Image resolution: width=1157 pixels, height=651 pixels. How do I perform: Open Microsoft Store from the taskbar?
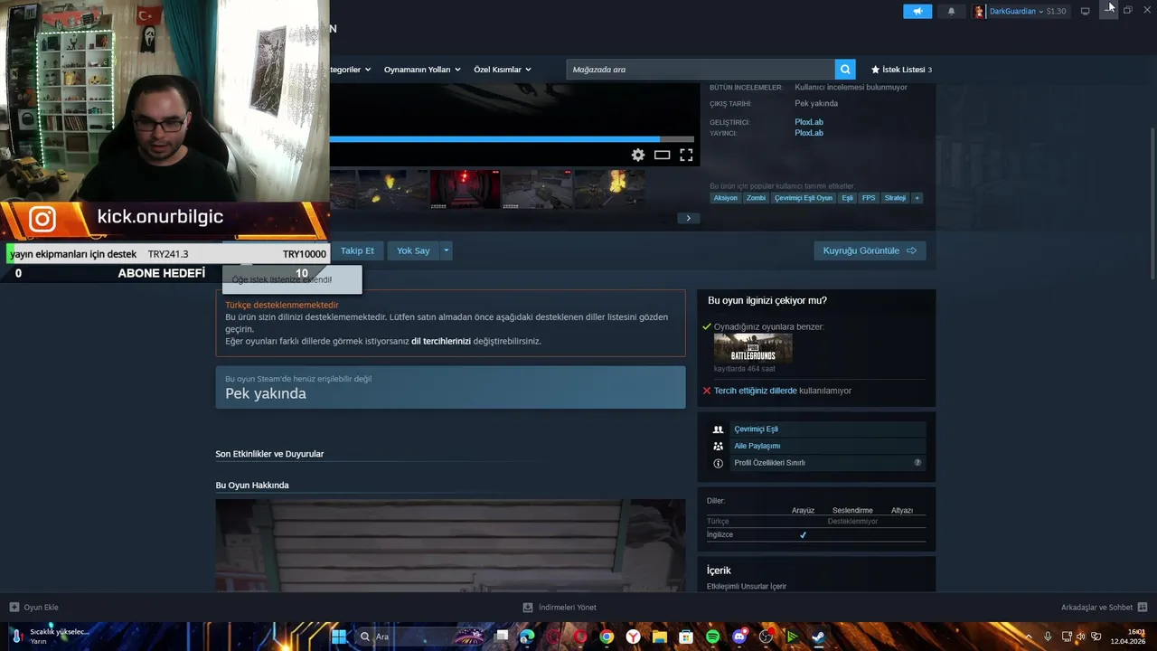coord(686,637)
